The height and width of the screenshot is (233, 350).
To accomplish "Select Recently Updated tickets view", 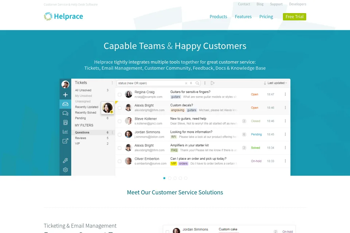I will [x=87, y=107].
